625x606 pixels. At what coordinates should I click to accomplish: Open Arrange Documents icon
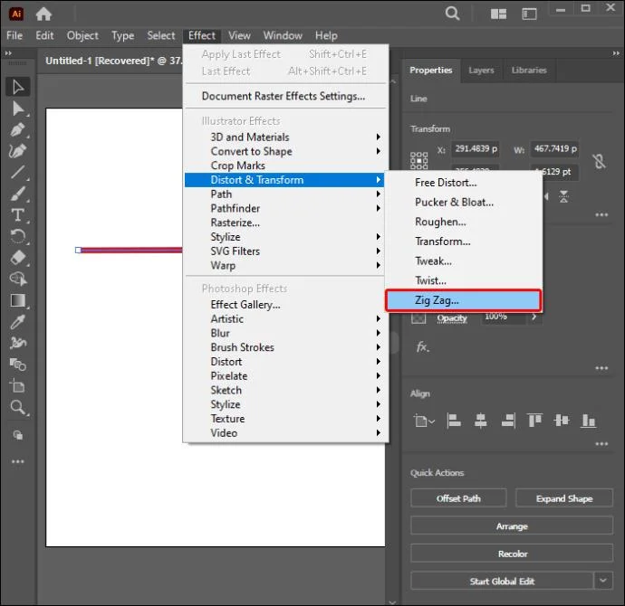pos(498,14)
